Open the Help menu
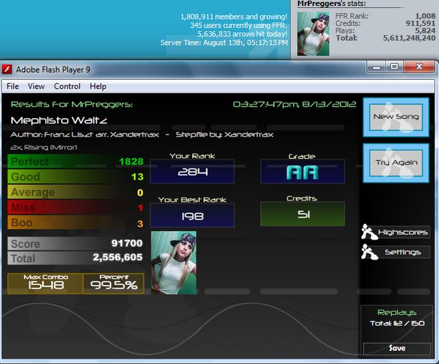Viewport: 439px width, 364px height. coord(98,87)
